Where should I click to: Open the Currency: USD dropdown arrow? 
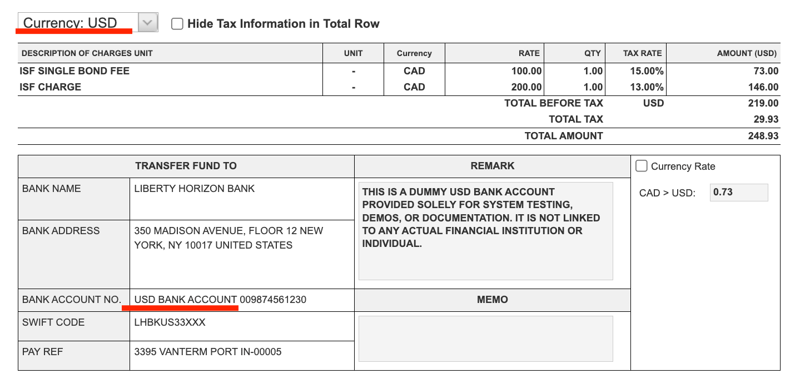click(x=147, y=23)
